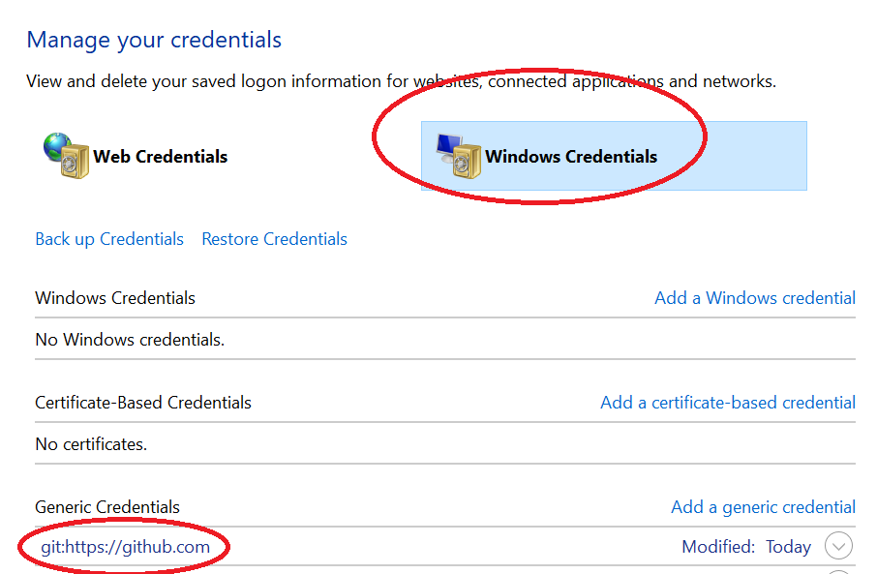
Task: Click the No Windows credentials message
Action: [130, 340]
